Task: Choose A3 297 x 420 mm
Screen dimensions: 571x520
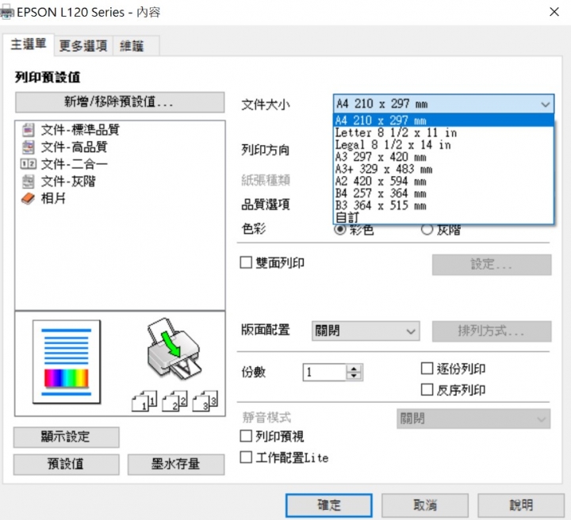Action: (443, 157)
